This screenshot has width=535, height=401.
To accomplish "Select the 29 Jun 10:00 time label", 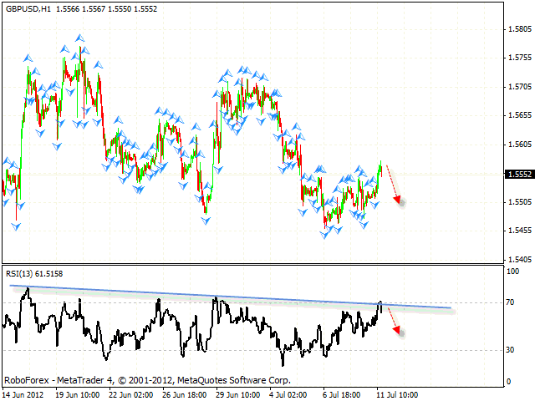I will coord(237,394).
